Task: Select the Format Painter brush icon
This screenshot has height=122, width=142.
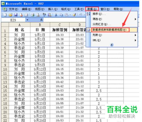Action: pos(74,15)
